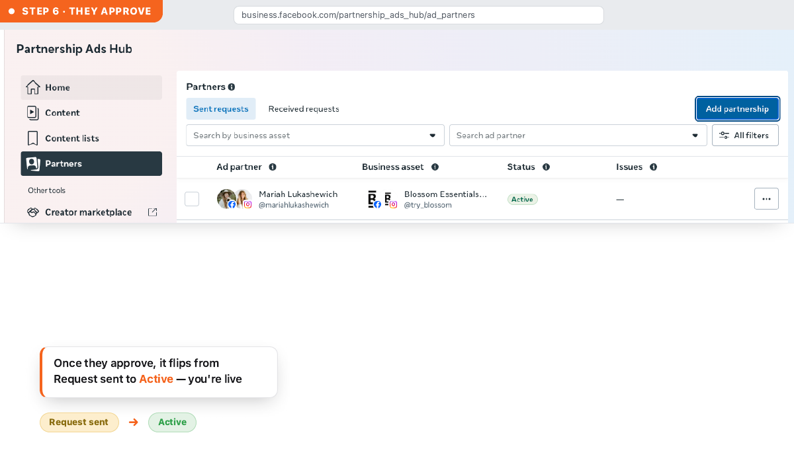Open Content in the sidebar
Image resolution: width=794 pixels, height=476 pixels.
91,112
